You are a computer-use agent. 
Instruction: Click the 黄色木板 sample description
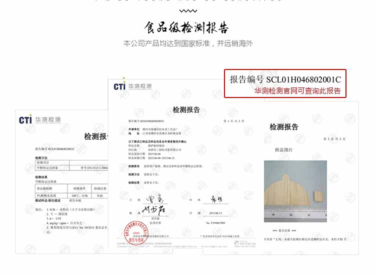click(75, 200)
